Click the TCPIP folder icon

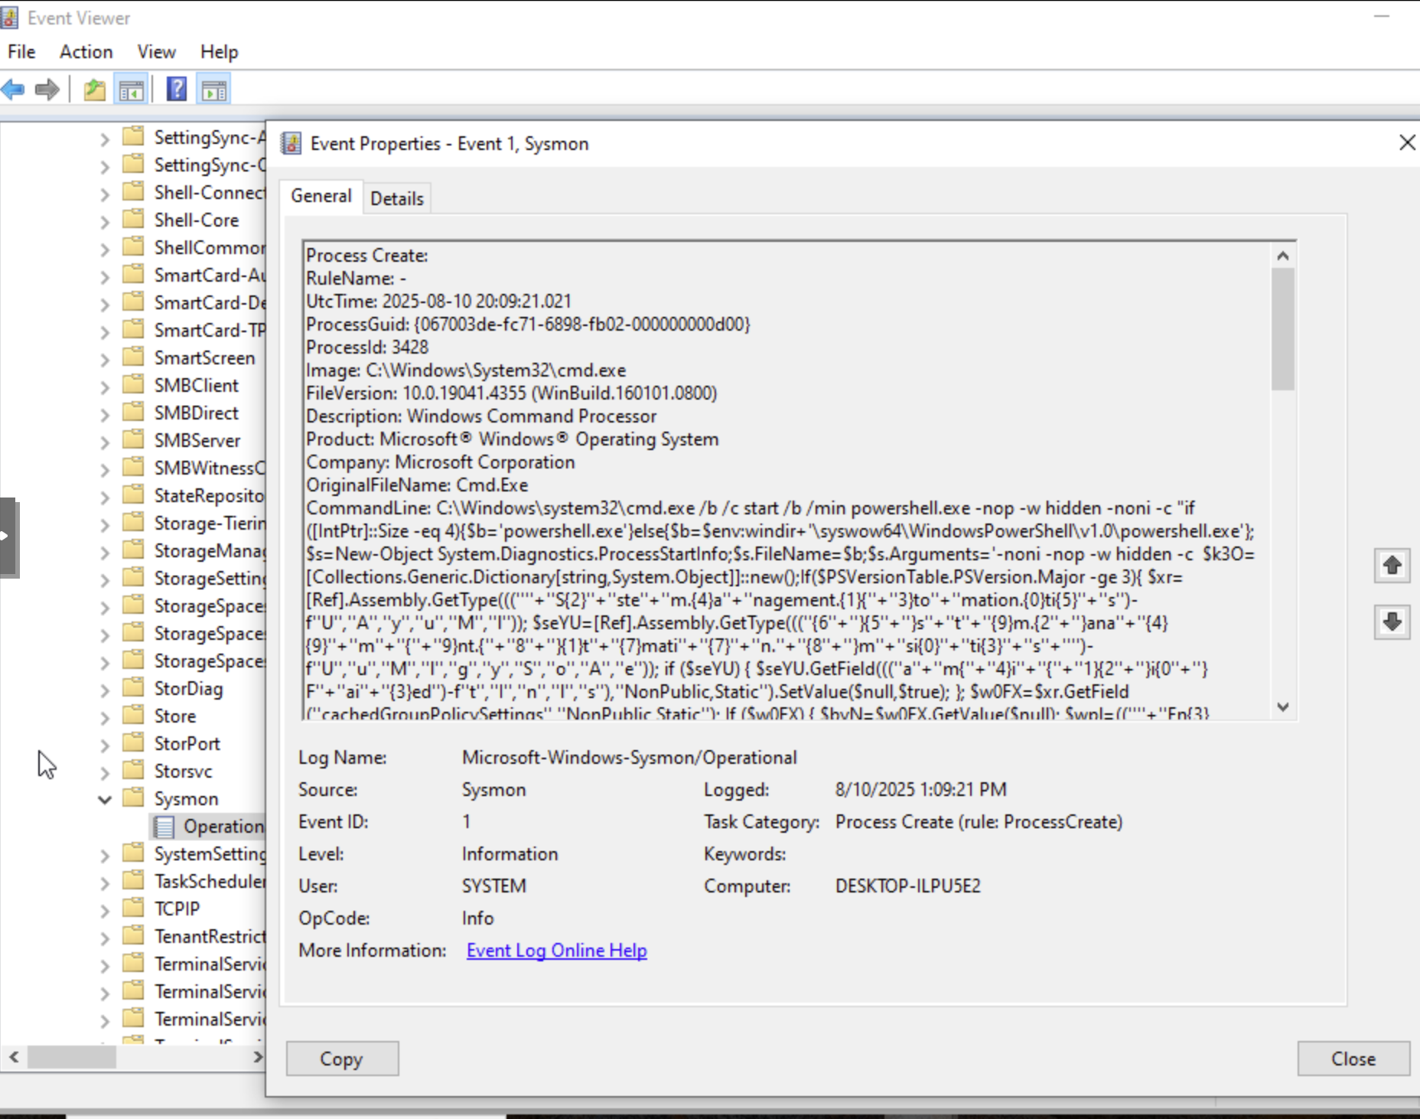pos(134,908)
